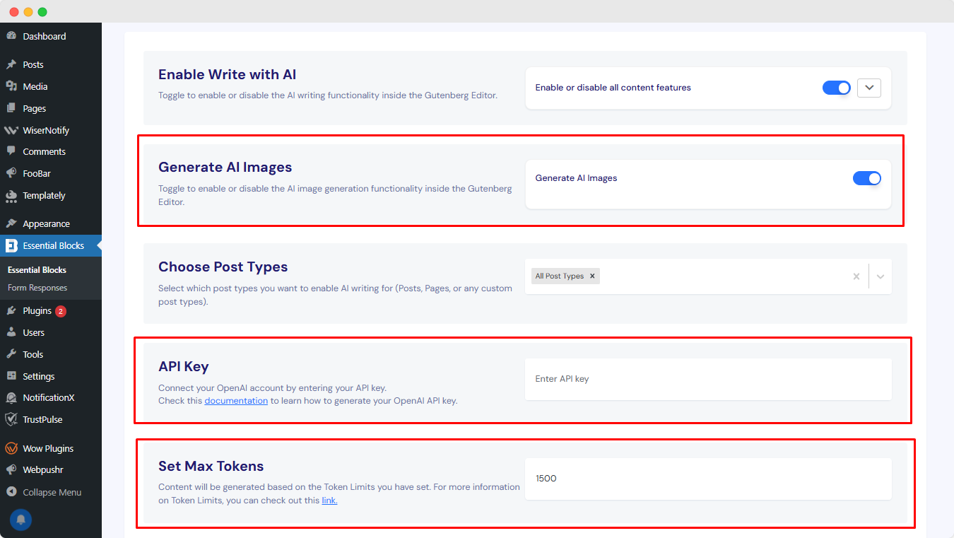This screenshot has width=954, height=538.
Task: Clear all selected post types
Action: point(856,276)
